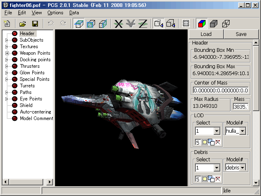Screen dimensions: 261x196
Task: Click the Debris copy-item icon
Action: point(211,179)
